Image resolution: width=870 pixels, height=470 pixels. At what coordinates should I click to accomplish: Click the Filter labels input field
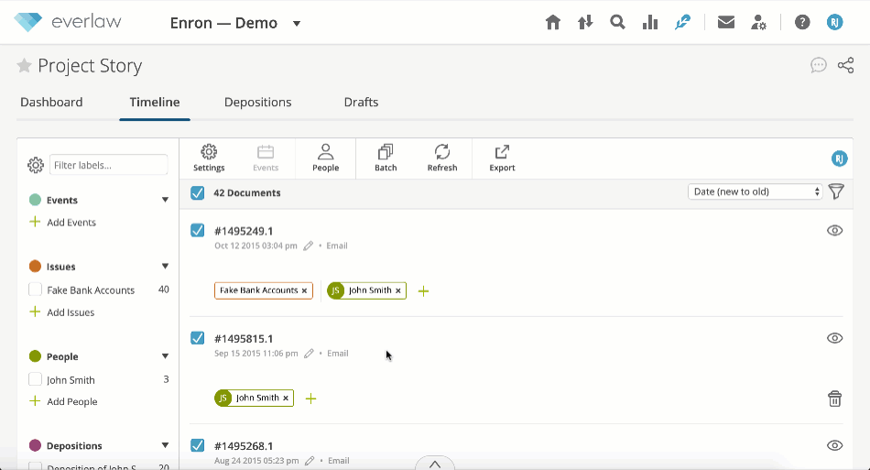[x=109, y=165]
